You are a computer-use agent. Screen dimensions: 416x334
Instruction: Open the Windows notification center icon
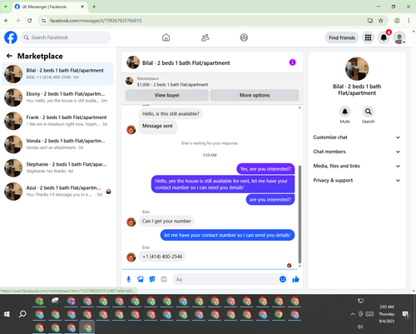pos(406,314)
